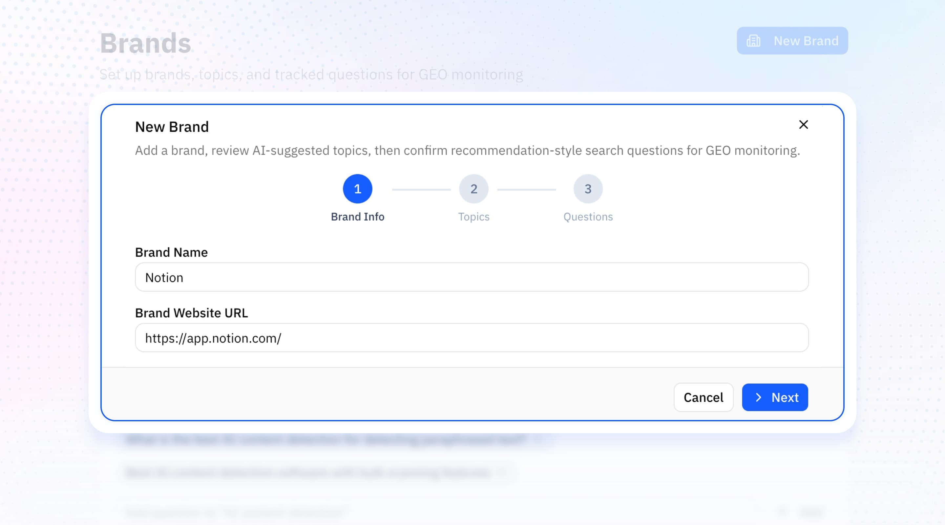Click the dialog description starting "Add a brand"

pos(467,150)
